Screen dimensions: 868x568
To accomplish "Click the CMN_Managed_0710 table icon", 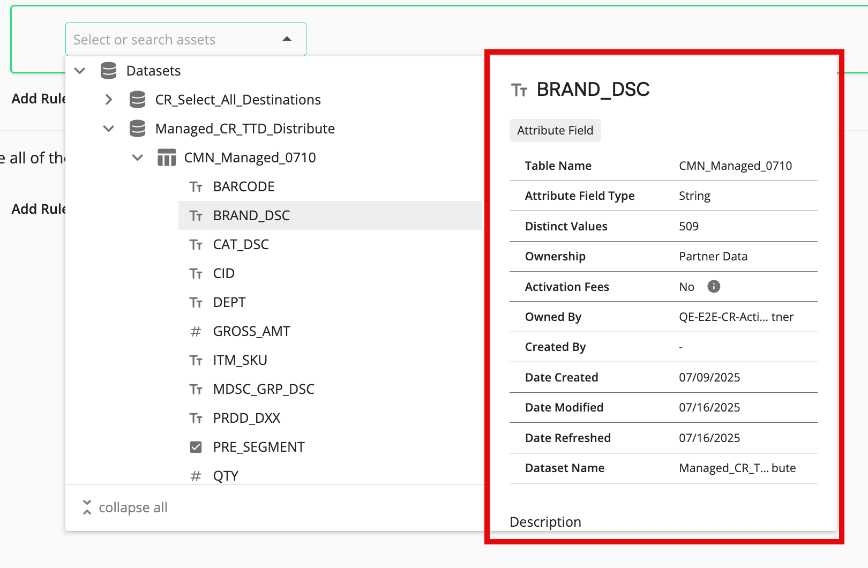I will (x=167, y=158).
